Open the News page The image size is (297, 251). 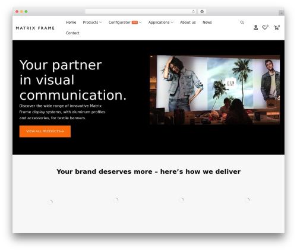coord(207,23)
